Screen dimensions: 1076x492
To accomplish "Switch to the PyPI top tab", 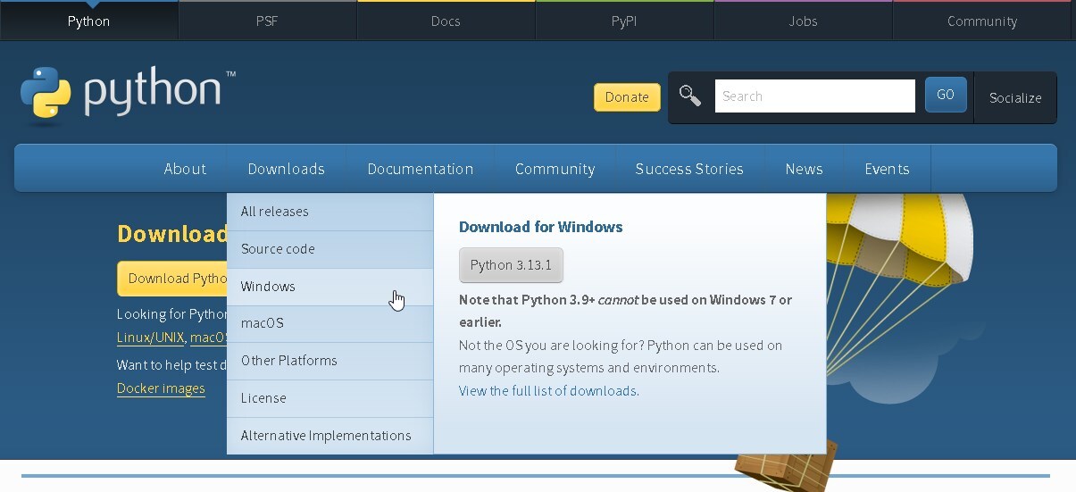I will coord(624,21).
